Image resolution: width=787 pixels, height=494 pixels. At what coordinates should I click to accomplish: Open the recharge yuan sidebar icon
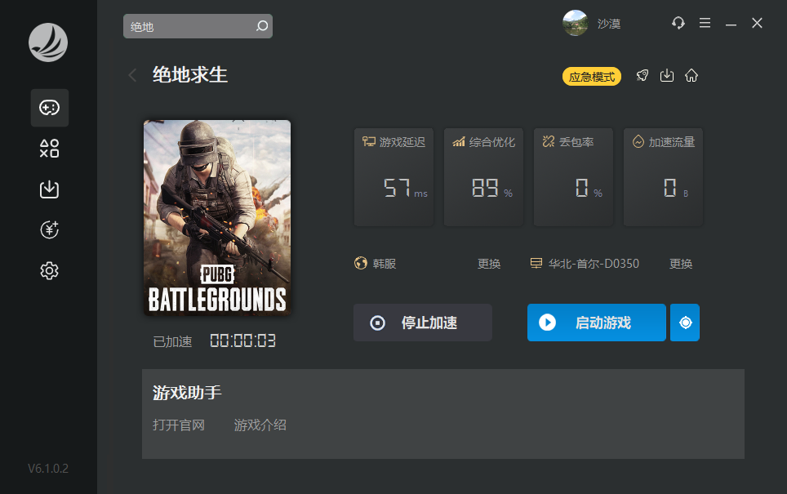(49, 230)
